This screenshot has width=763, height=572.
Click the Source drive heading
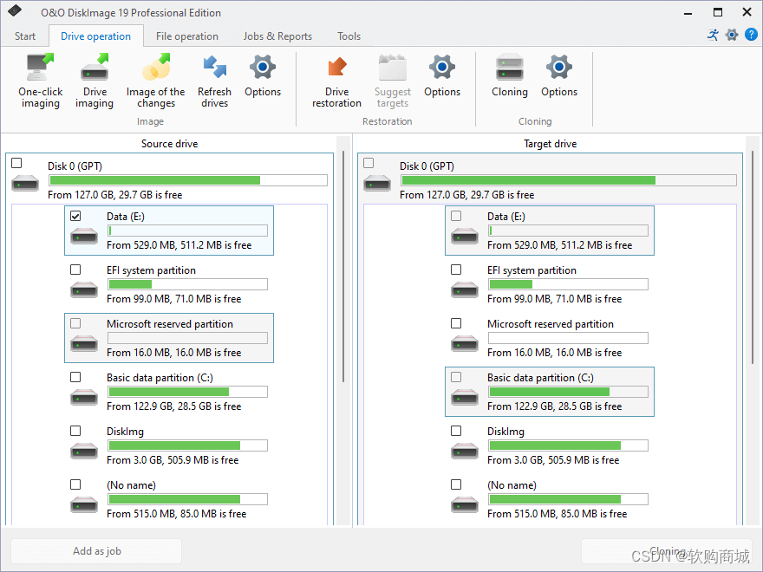(169, 144)
